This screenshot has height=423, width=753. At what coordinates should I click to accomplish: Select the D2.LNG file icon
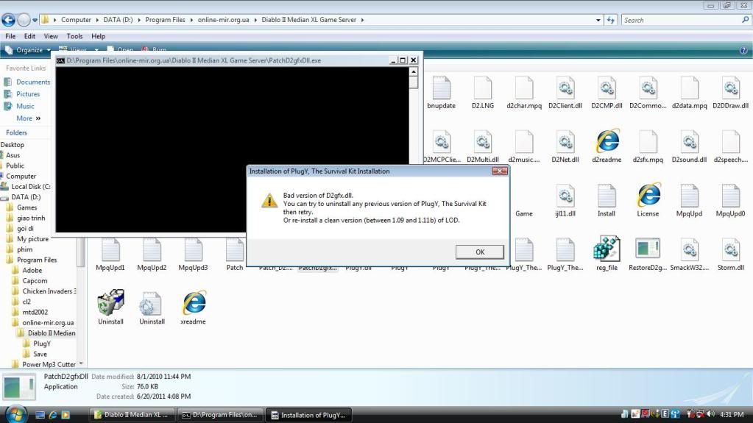[483, 88]
